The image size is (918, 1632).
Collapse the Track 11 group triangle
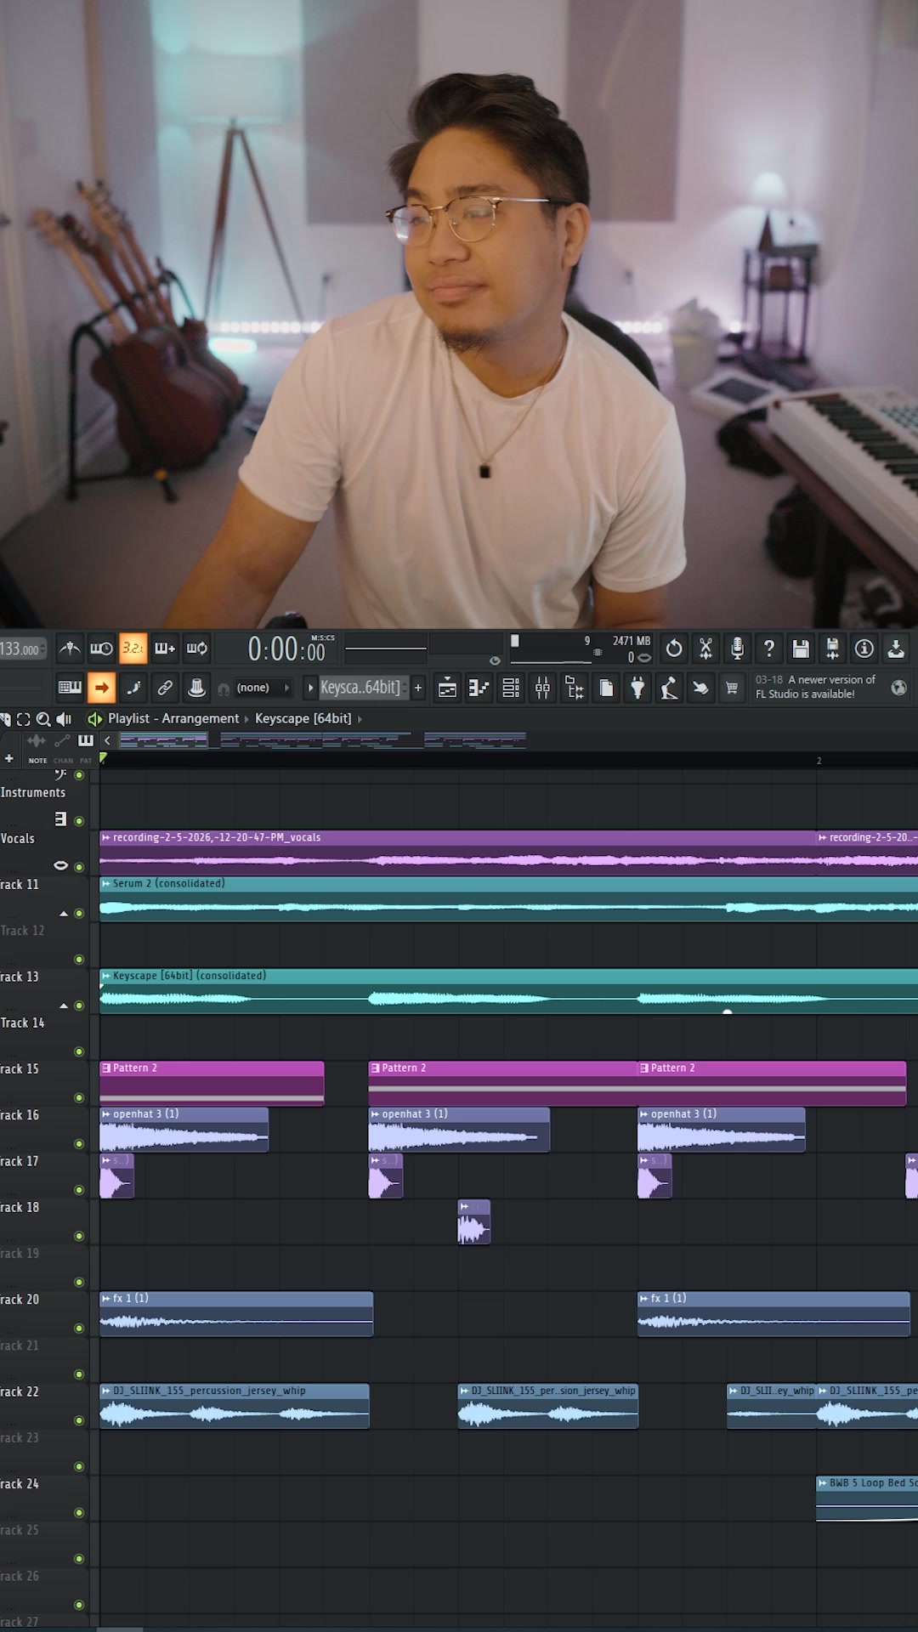pyautogui.click(x=64, y=914)
